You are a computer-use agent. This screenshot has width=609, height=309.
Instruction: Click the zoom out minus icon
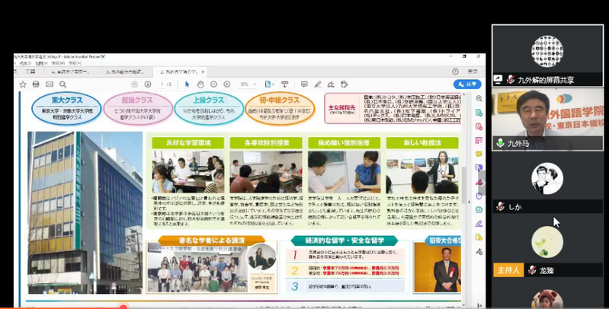click(x=214, y=84)
